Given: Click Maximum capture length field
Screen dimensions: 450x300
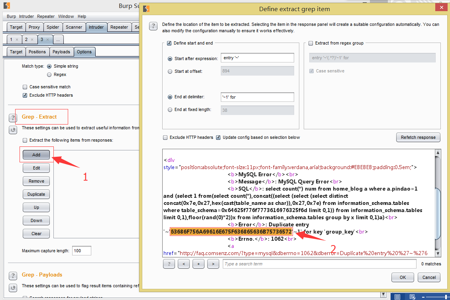Looking at the screenshot, I should (81, 251).
